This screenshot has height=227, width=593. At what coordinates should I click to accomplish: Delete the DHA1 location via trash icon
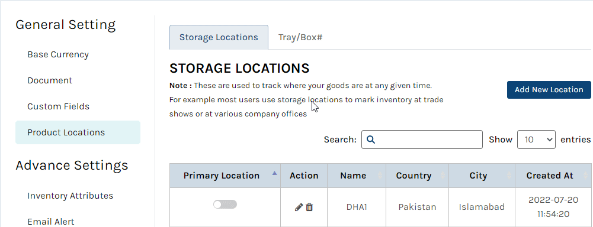coord(309,207)
